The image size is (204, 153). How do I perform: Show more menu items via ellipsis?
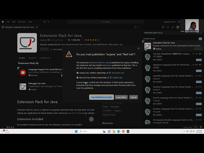pyautogui.click(x=37, y=22)
